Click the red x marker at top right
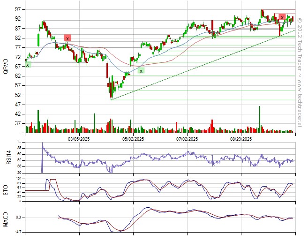Image resolution: width=308 pixels, height=241 pixels. (282, 17)
